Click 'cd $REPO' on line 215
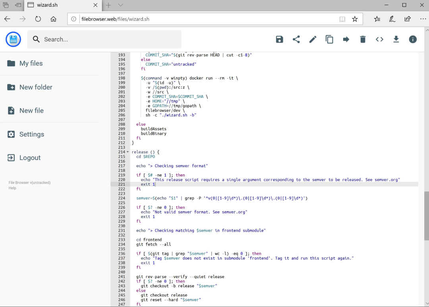The image size is (429, 307). [145, 156]
